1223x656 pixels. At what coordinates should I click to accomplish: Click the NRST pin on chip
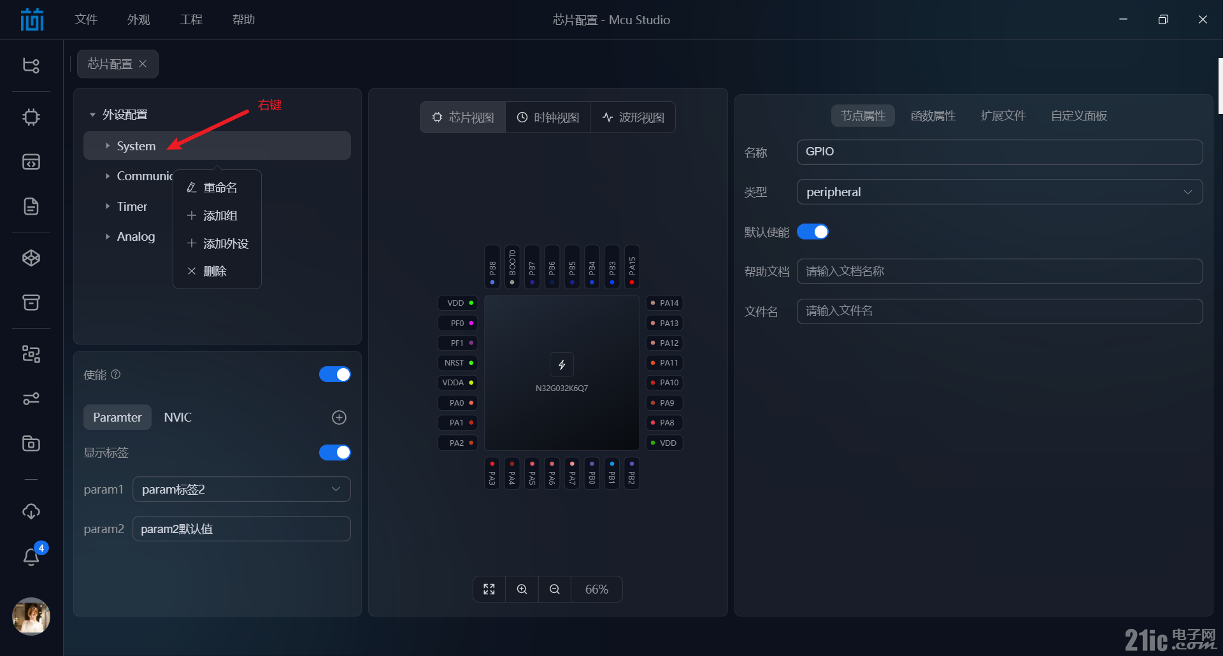pos(458,363)
